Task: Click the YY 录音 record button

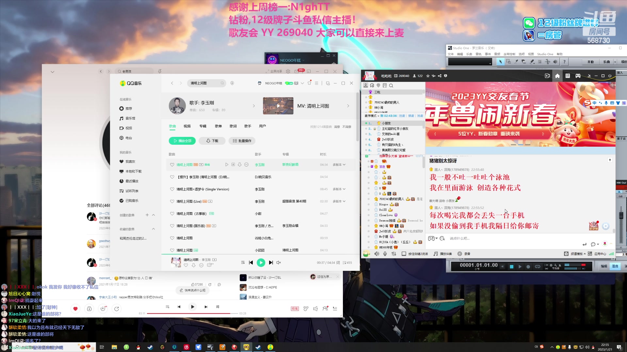Action: [x=464, y=254]
